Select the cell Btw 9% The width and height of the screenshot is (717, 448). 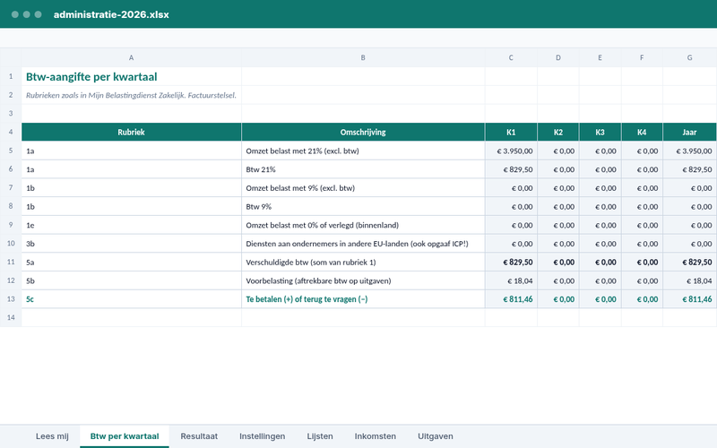[x=363, y=206]
